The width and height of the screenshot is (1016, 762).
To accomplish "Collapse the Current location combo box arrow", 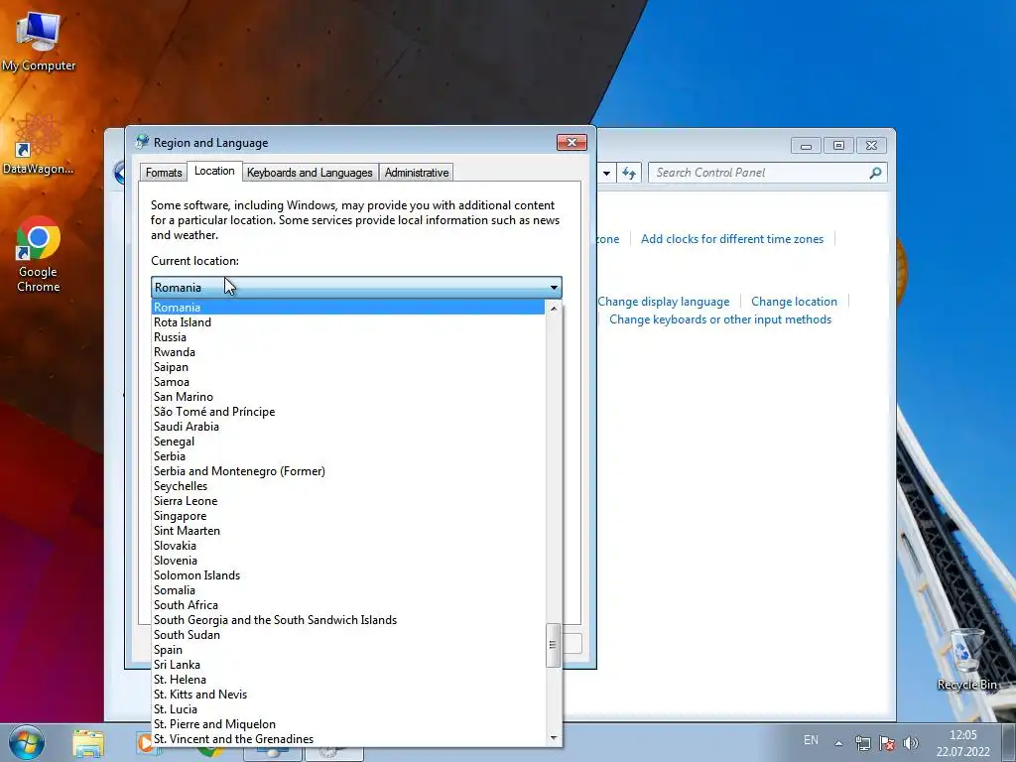I will [554, 288].
